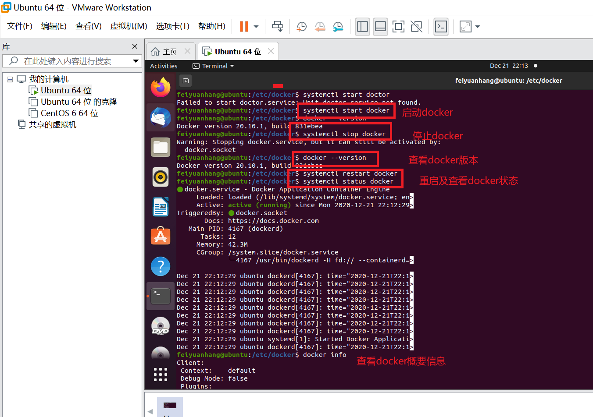
Task: Click the new terminal tab button
Action: (x=186, y=81)
